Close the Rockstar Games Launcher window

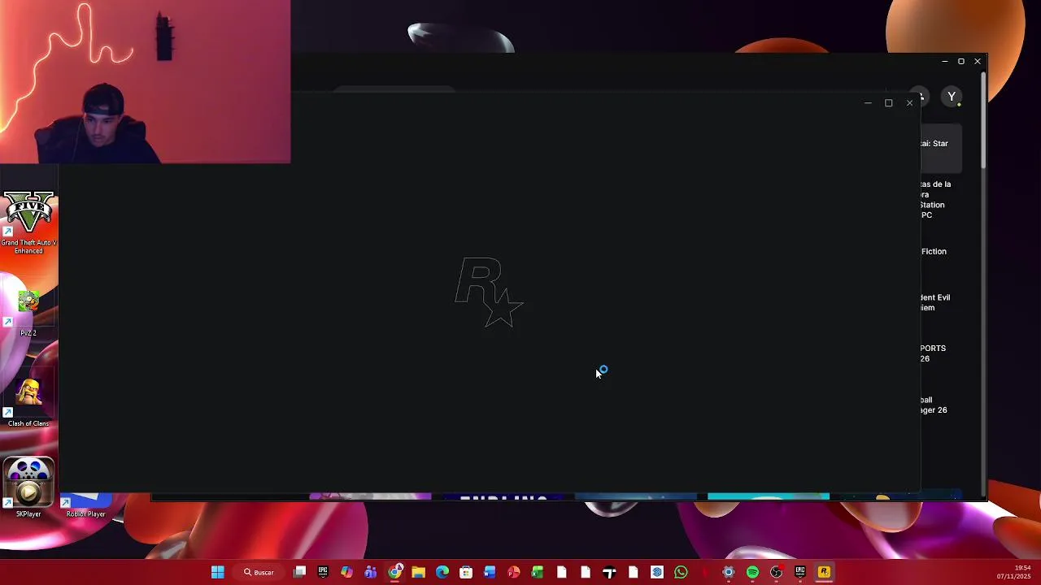point(909,103)
